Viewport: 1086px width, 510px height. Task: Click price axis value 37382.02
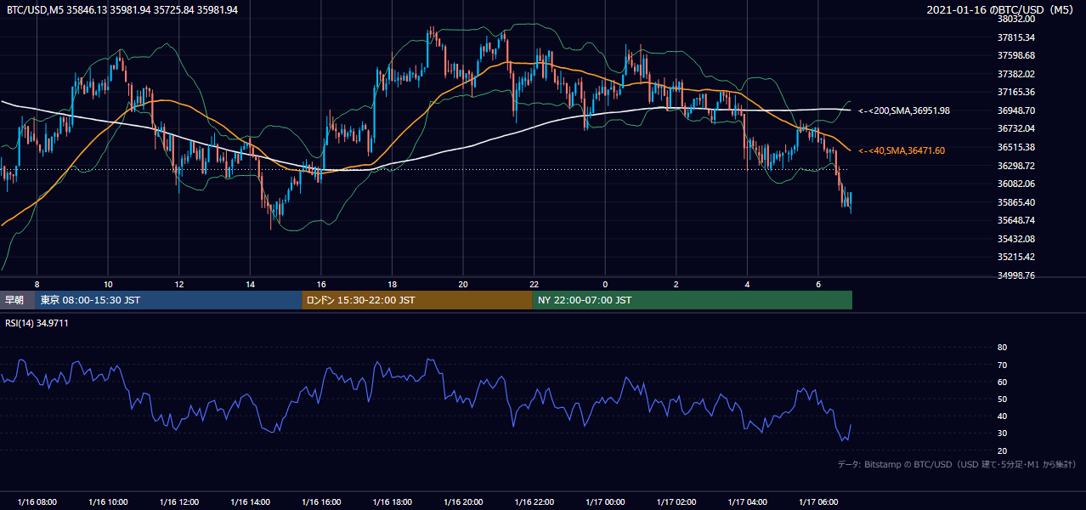click(1016, 74)
